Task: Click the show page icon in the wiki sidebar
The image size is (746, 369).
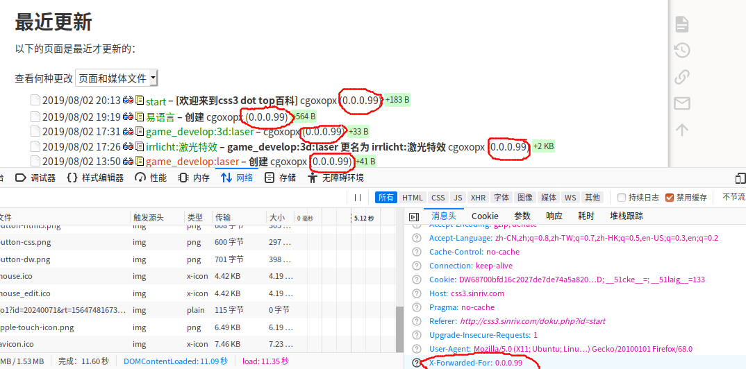Action: tap(682, 24)
